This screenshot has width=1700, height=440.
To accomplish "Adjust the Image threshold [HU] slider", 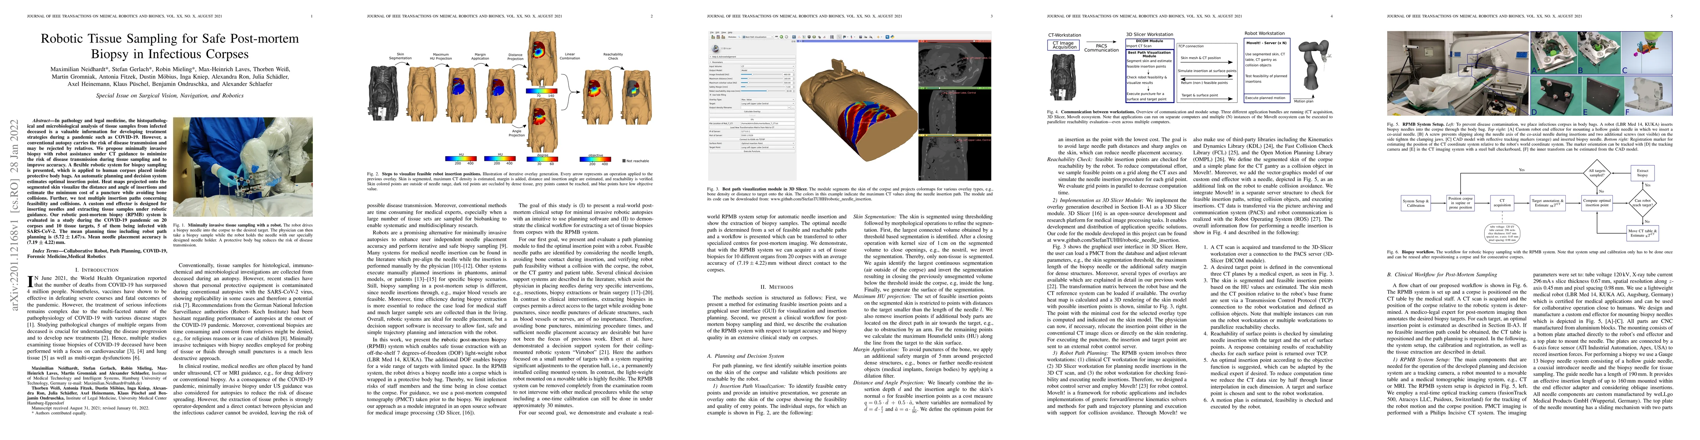I will click(761, 74).
